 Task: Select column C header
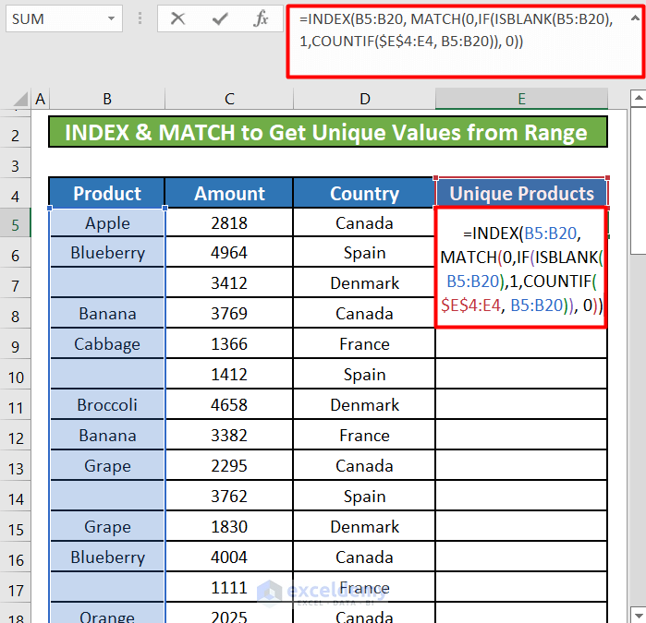coord(229,99)
